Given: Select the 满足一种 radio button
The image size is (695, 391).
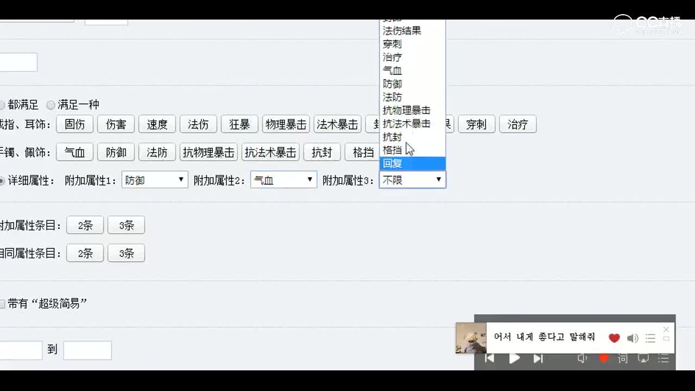Looking at the screenshot, I should (x=50, y=105).
